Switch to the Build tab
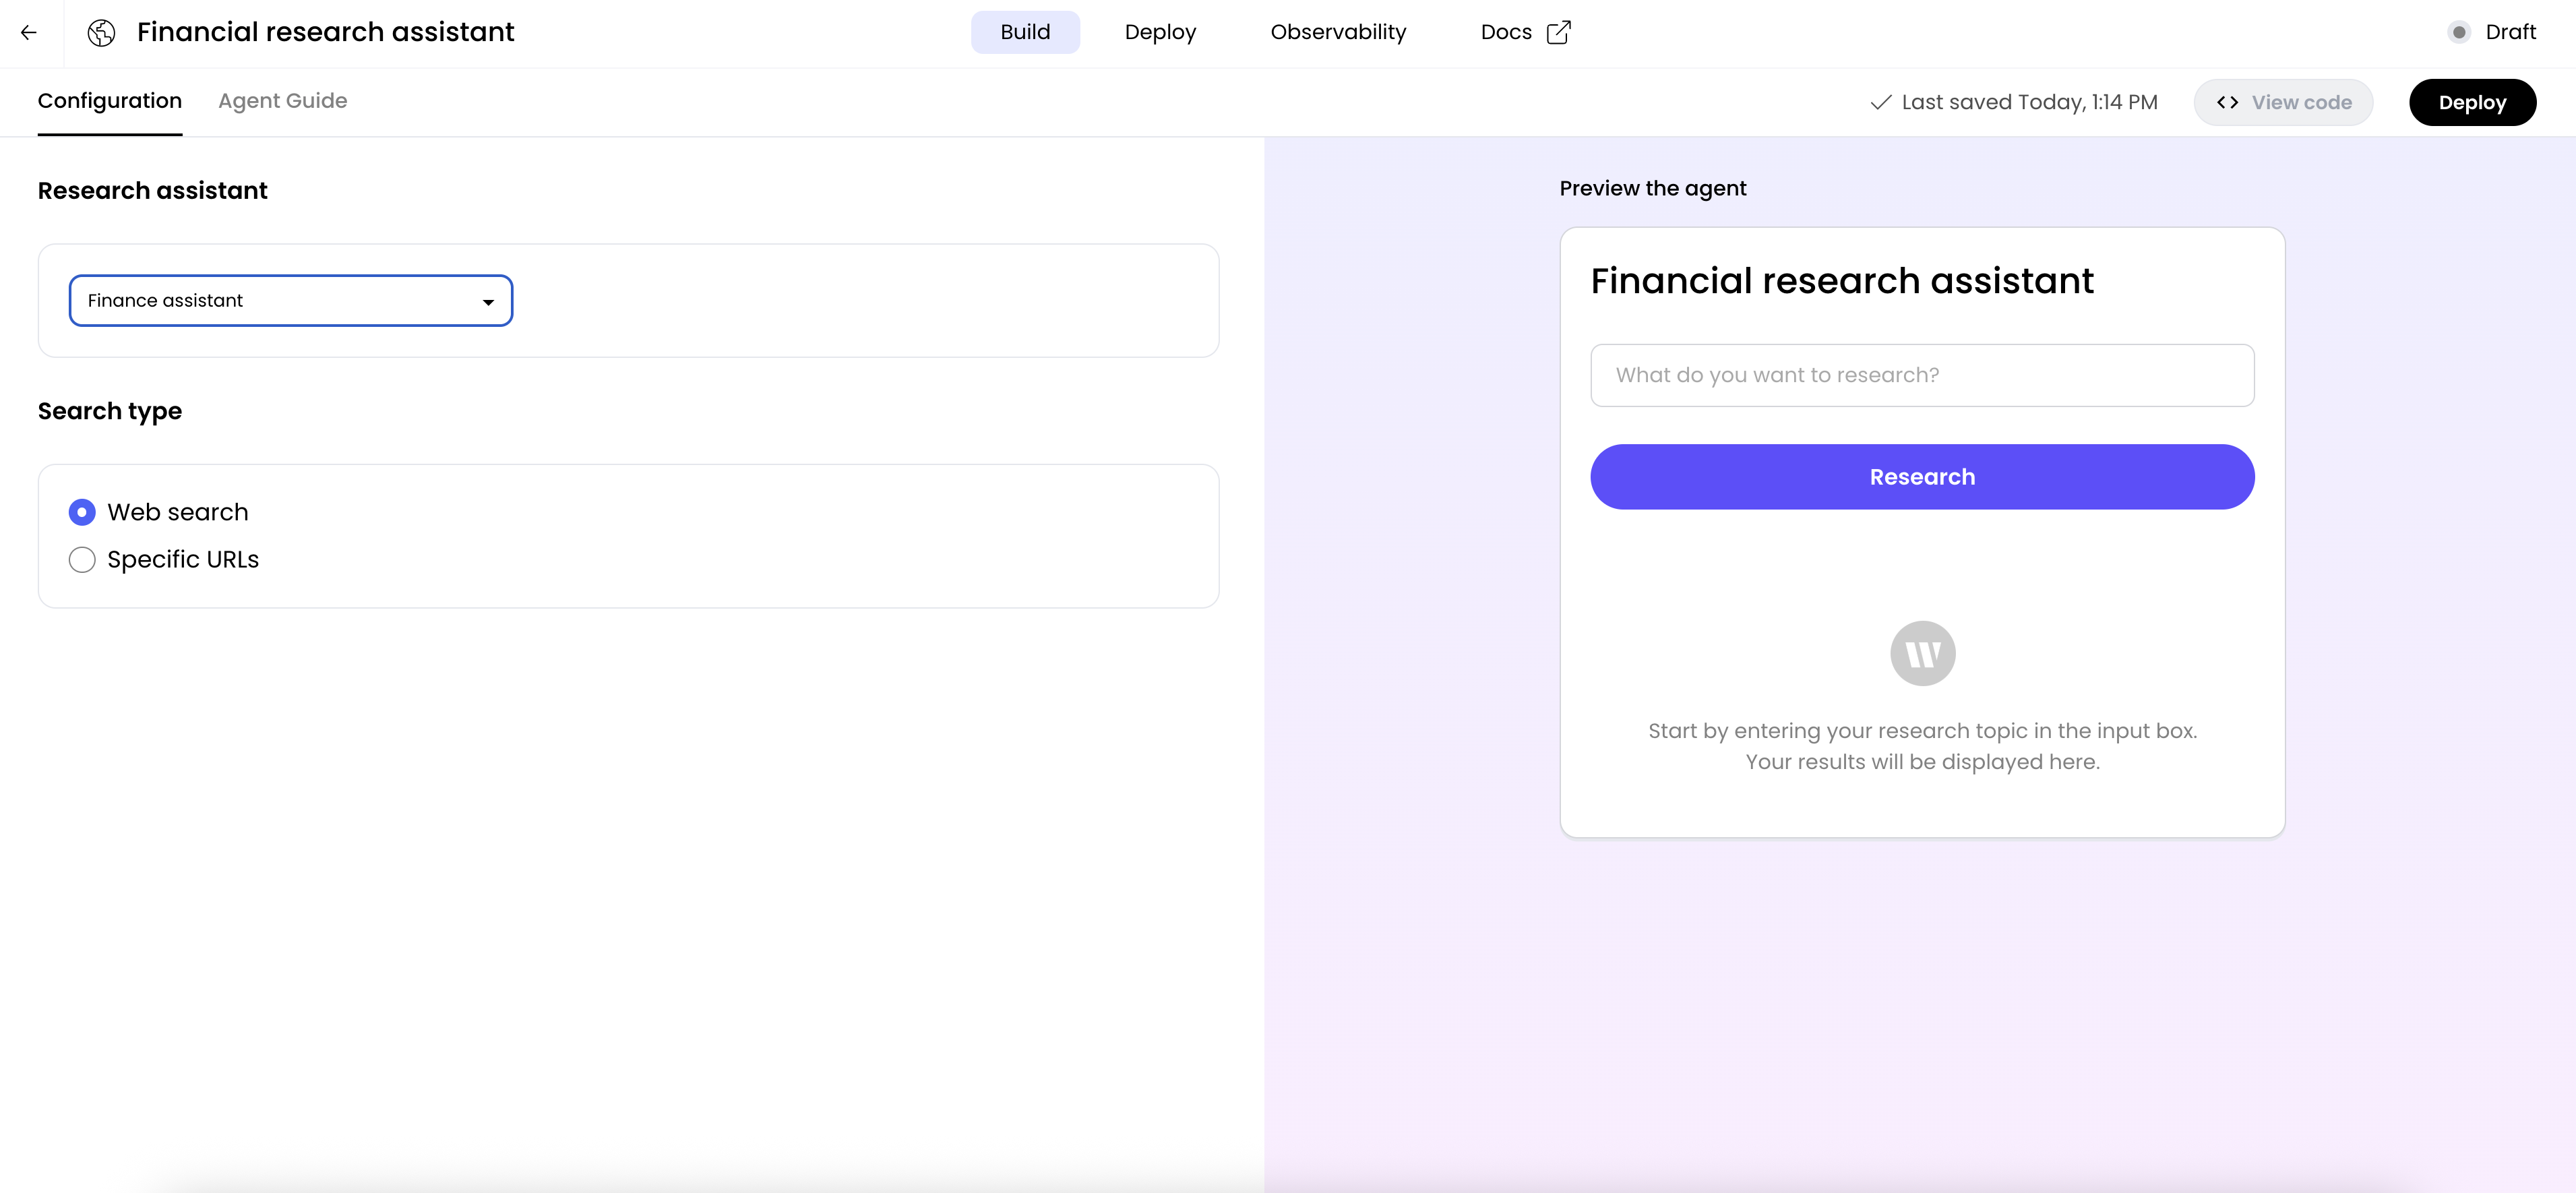This screenshot has height=1193, width=2576. tap(1025, 32)
